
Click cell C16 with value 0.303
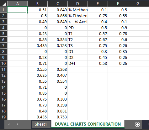[58, 99]
